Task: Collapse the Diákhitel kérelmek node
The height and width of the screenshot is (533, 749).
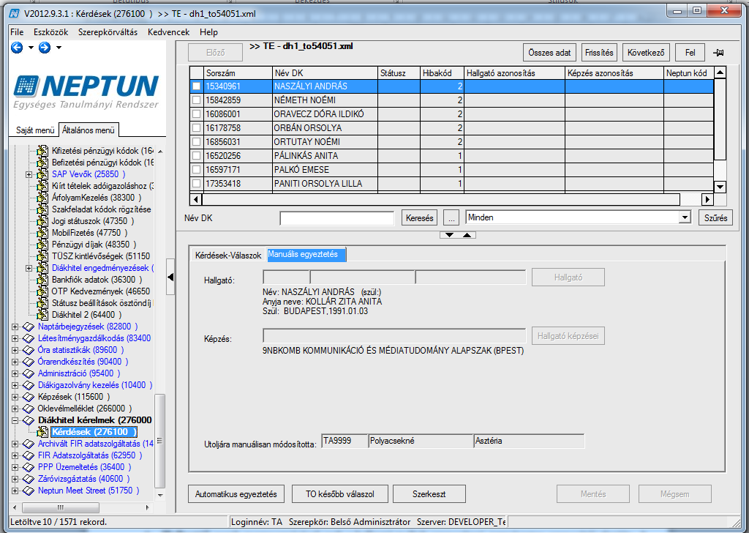Action: click(x=15, y=421)
